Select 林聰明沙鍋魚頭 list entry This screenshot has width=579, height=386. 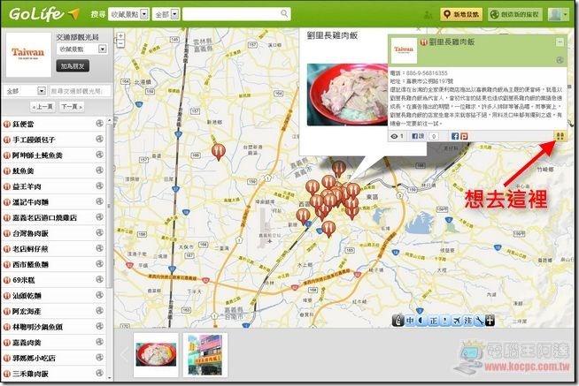(37, 327)
